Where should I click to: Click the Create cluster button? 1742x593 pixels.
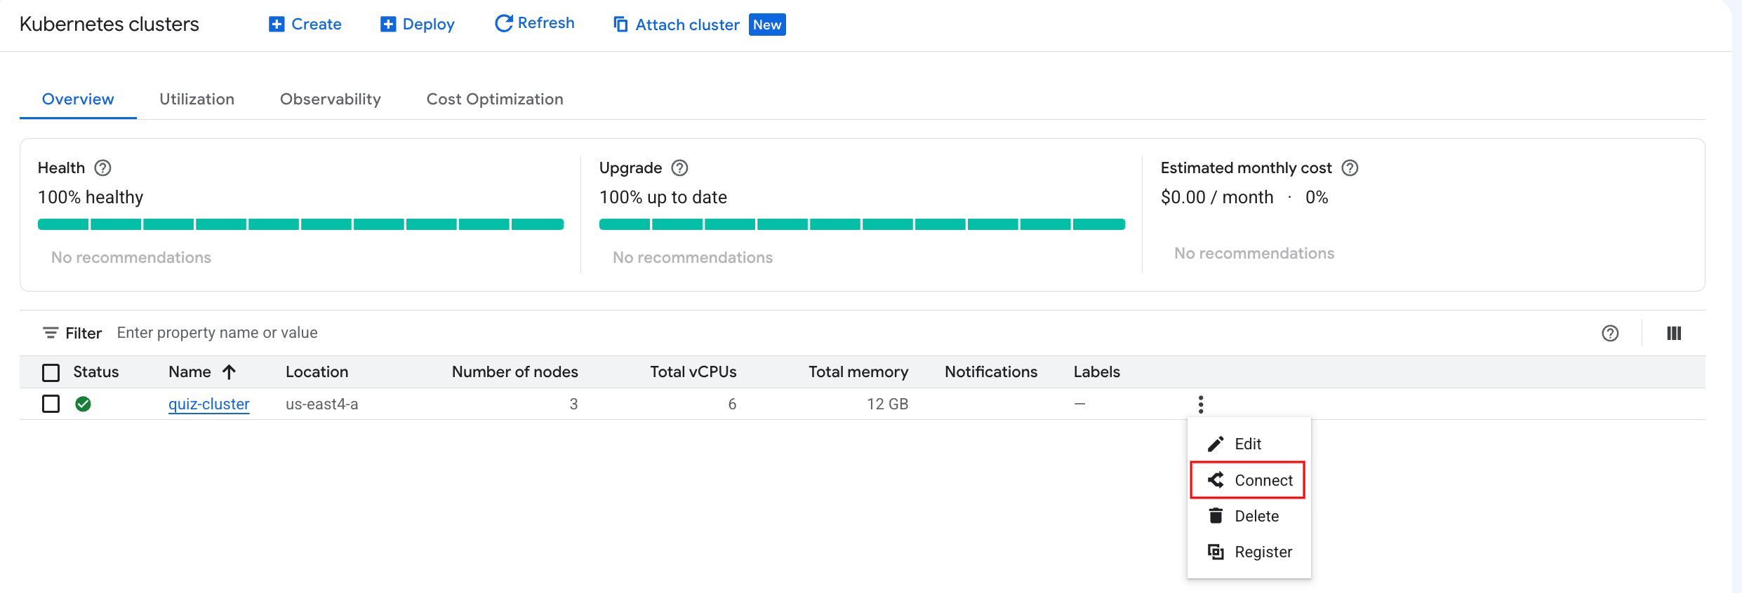point(305,25)
